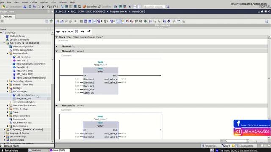
Task: Click the print icon in main toolbar
Action: pos(25,7)
